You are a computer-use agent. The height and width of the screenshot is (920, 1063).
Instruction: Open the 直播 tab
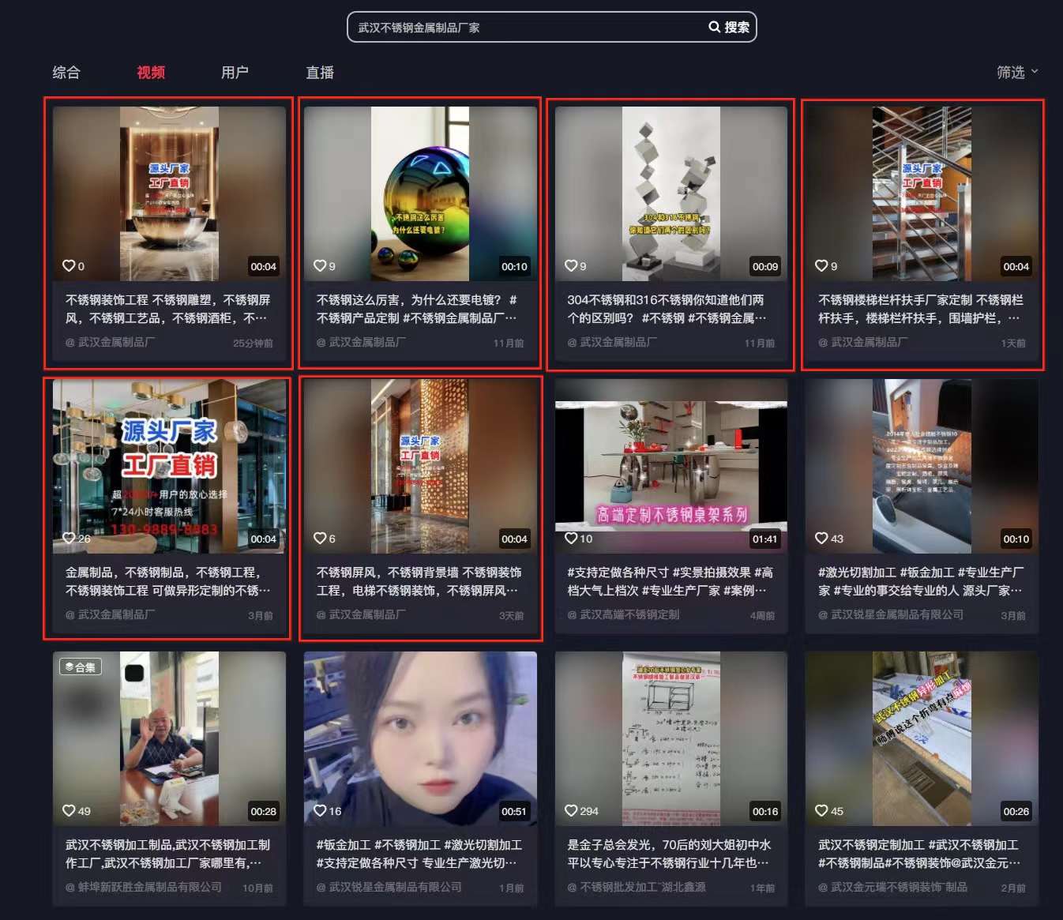320,73
